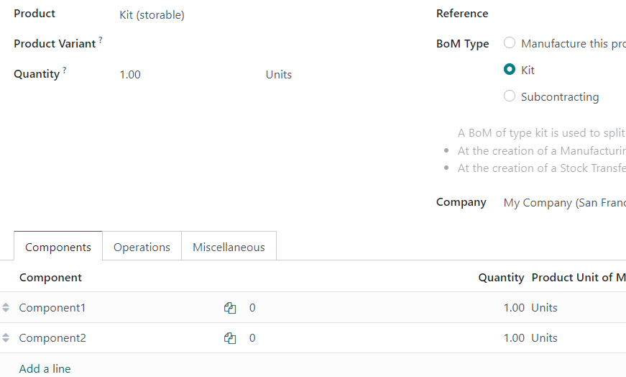The image size is (626, 377).
Task: Sort by the Component column header
Action: coord(50,278)
